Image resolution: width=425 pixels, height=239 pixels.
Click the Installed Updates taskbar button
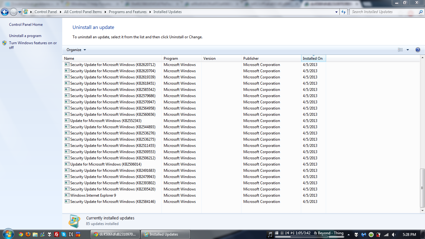pyautogui.click(x=165, y=234)
